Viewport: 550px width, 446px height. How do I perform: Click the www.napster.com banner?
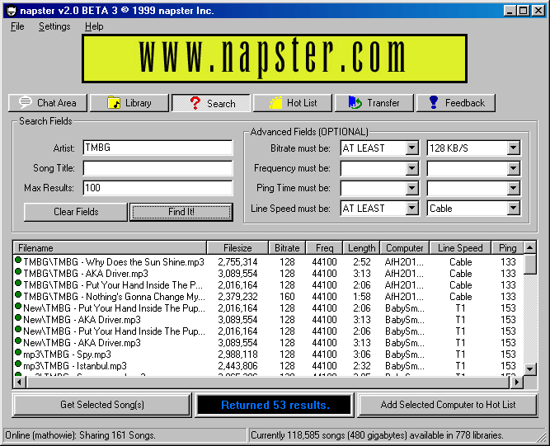click(275, 59)
